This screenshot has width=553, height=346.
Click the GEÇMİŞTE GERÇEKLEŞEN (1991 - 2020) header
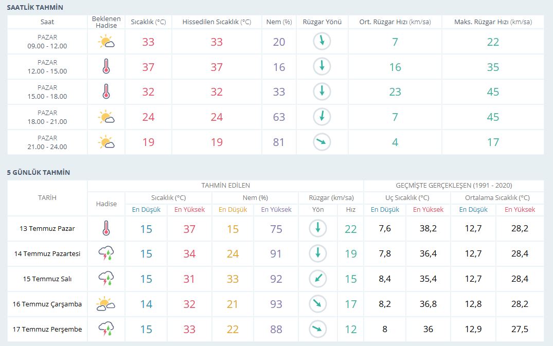pos(453,185)
